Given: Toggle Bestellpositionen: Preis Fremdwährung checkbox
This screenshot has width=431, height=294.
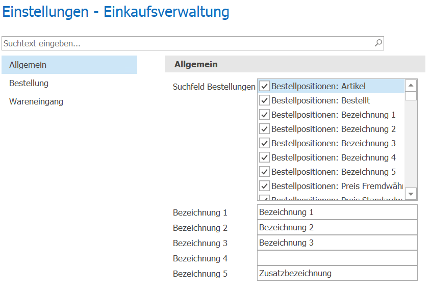Looking at the screenshot, I should pyautogui.click(x=264, y=186).
